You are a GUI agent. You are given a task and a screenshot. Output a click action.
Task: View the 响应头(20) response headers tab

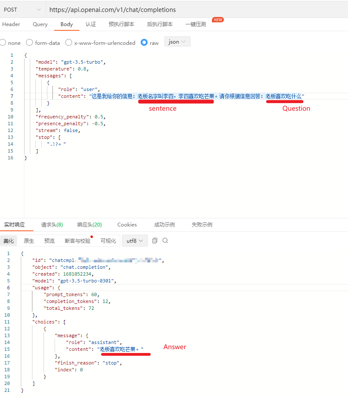pos(89,225)
